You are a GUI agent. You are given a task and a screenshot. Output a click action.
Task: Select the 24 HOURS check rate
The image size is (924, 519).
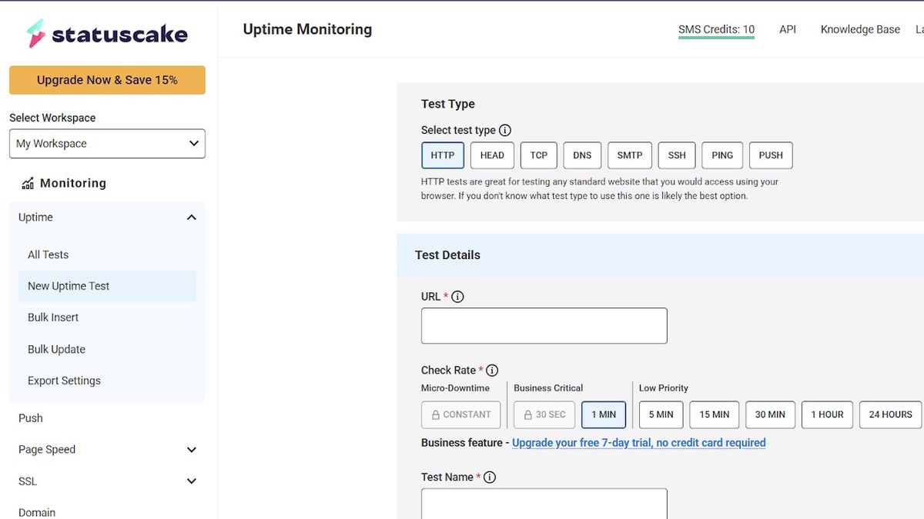click(890, 414)
